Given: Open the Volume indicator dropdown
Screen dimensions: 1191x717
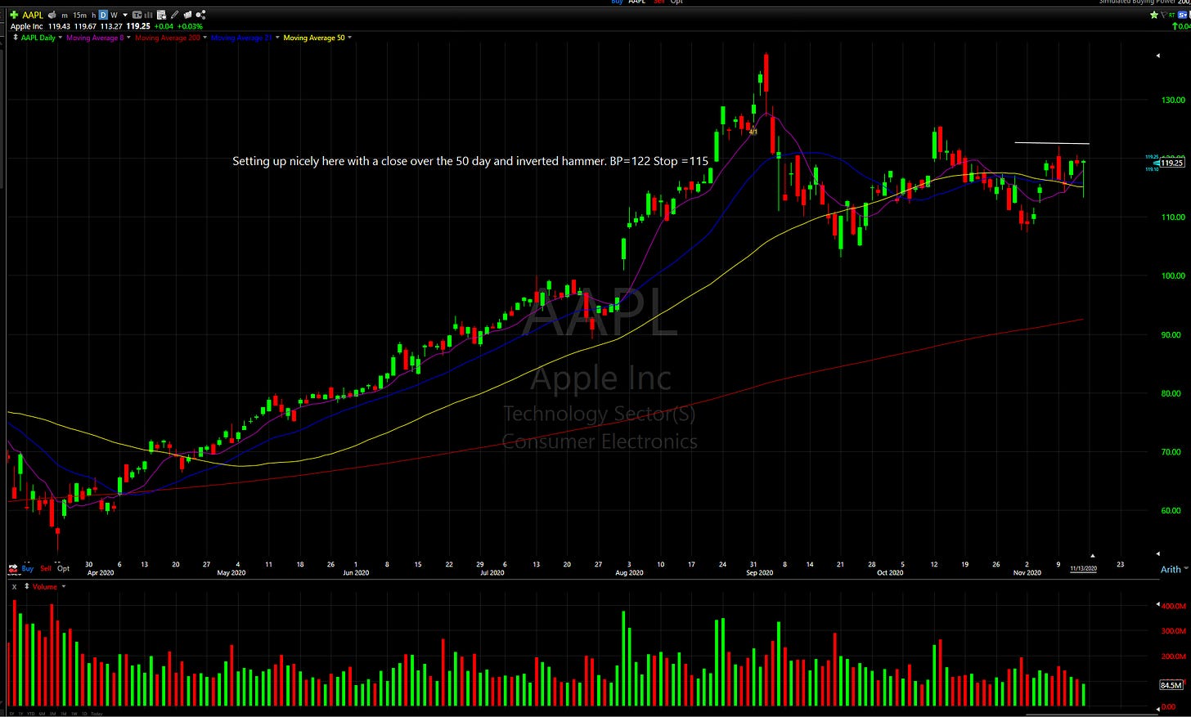Looking at the screenshot, I should coord(64,586).
